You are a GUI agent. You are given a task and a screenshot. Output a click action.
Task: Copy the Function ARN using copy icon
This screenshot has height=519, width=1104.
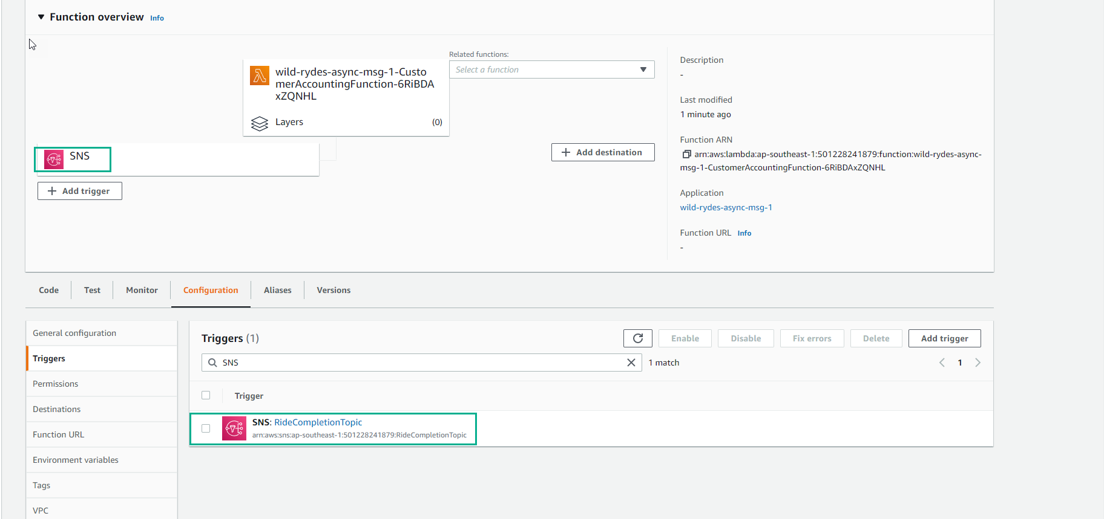point(686,154)
